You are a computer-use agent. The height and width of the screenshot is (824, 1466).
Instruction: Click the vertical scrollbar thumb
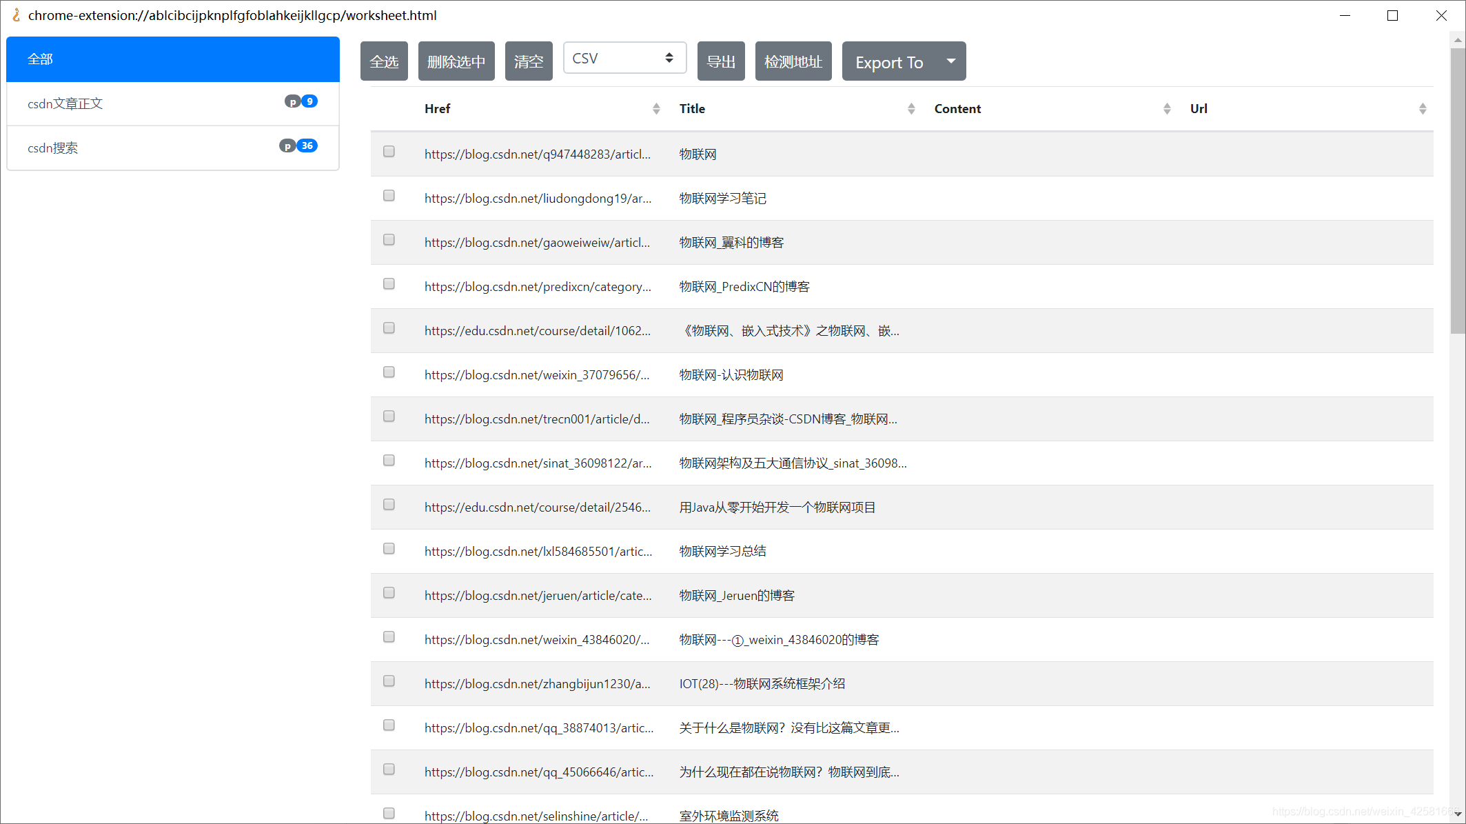point(1457,190)
